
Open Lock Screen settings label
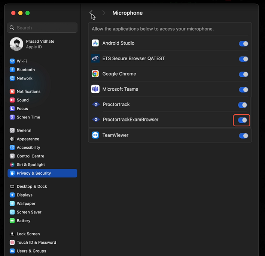click(28, 234)
